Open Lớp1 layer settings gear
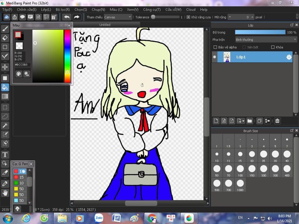The height and width of the screenshot is (224, 299). pos(289,57)
